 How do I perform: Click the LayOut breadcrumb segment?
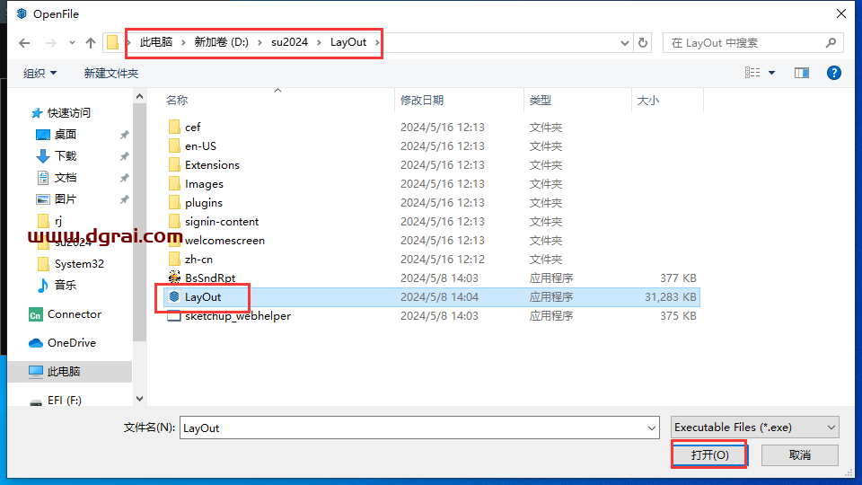click(348, 42)
